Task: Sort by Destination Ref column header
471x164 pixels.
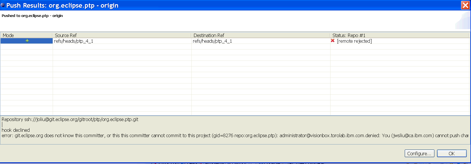Action: point(261,35)
